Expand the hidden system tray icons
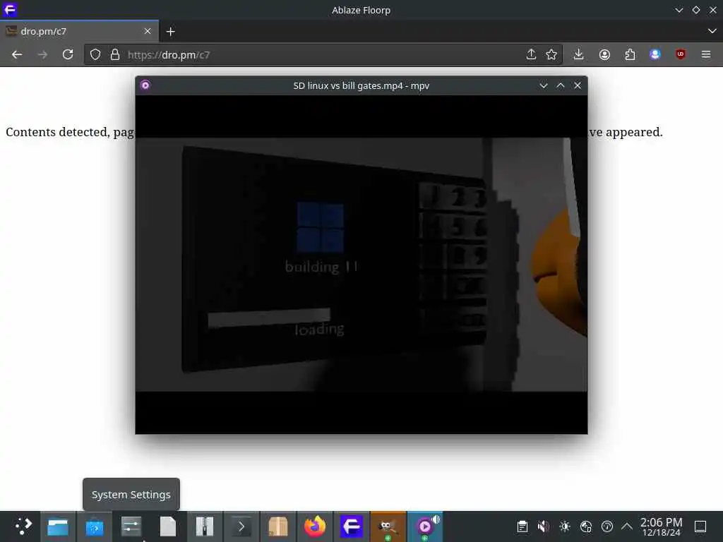Image resolution: width=723 pixels, height=542 pixels. pyautogui.click(x=626, y=526)
